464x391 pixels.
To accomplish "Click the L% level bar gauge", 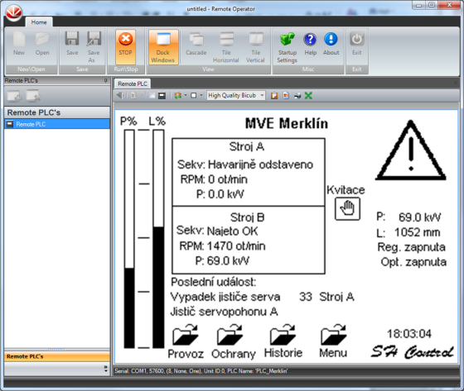I will coord(158,239).
